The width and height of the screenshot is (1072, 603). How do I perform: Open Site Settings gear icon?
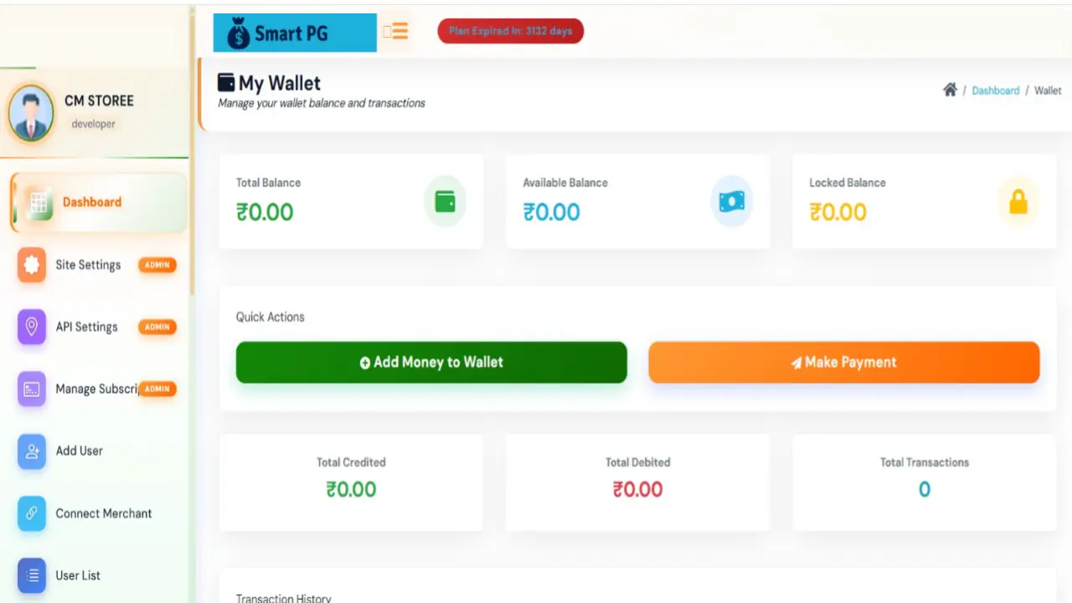(x=32, y=265)
